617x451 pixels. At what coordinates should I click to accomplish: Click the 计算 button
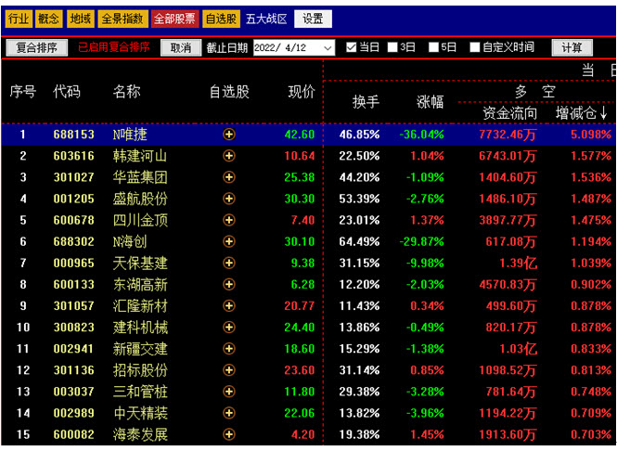point(572,48)
